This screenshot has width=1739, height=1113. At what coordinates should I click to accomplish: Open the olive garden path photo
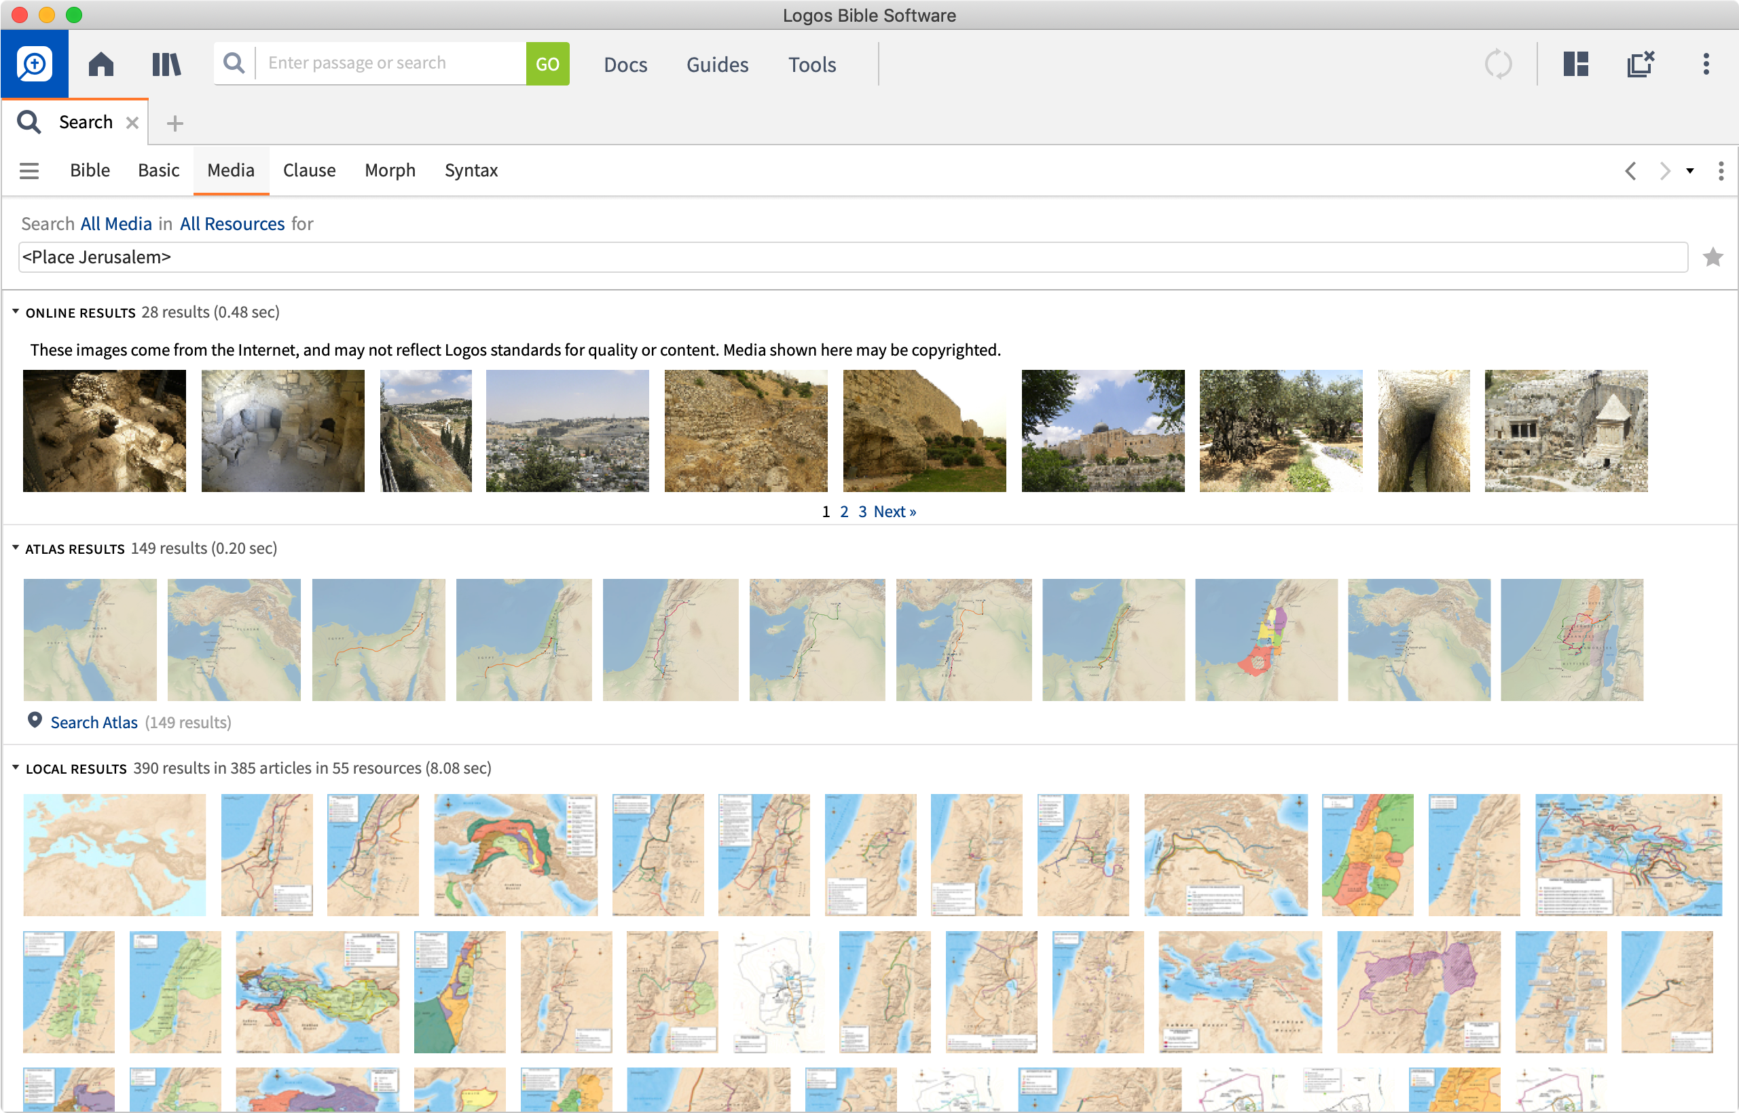point(1281,431)
